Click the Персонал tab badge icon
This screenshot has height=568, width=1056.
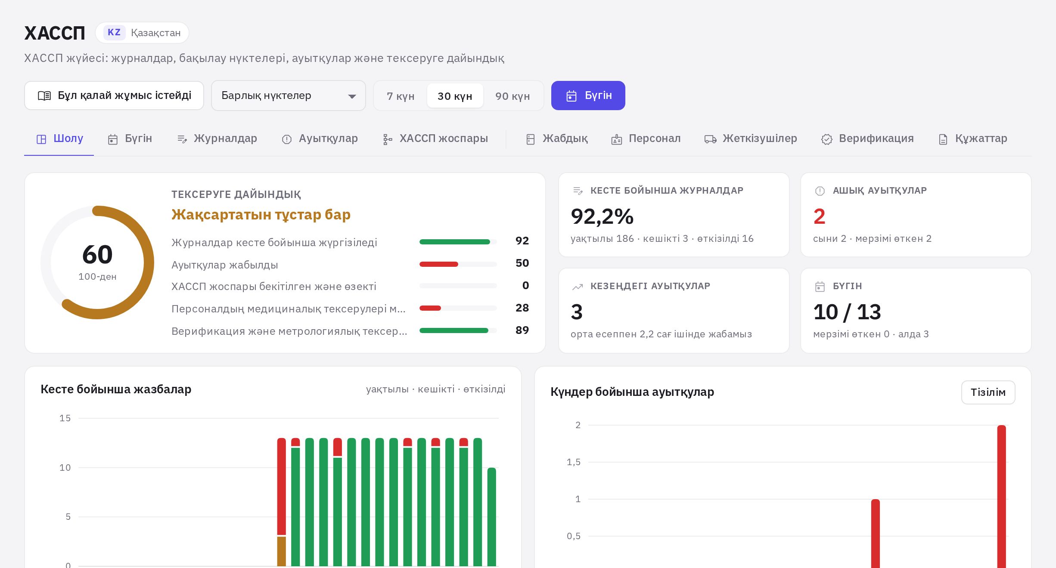pyautogui.click(x=617, y=139)
